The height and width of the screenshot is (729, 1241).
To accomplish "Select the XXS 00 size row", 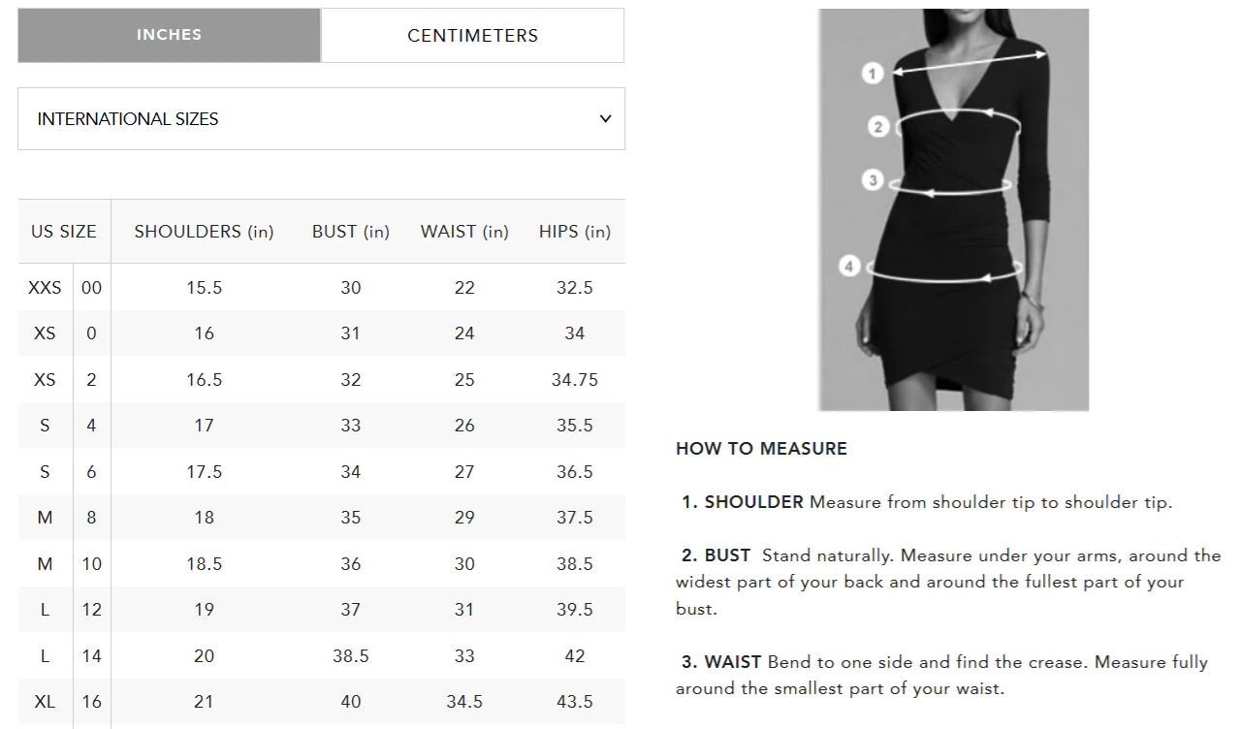I will click(x=321, y=288).
